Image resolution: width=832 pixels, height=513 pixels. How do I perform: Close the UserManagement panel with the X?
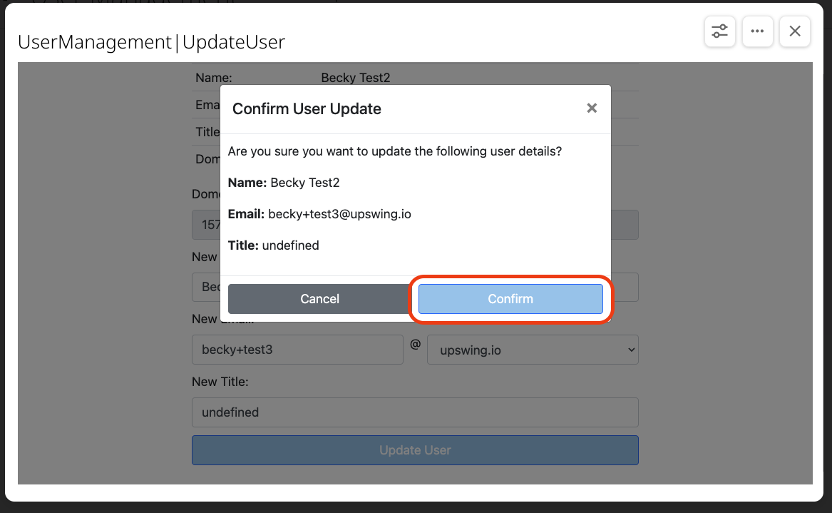point(794,31)
